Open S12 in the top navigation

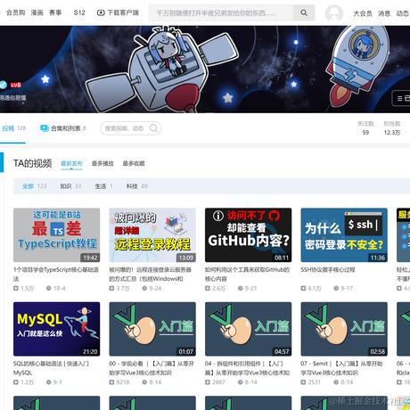[79, 12]
